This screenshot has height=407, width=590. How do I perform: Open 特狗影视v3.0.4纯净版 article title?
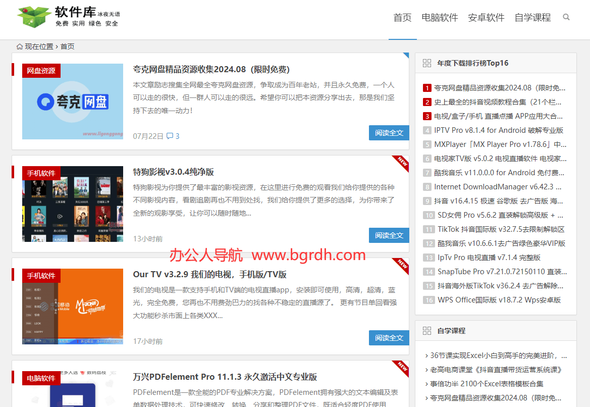click(x=174, y=172)
